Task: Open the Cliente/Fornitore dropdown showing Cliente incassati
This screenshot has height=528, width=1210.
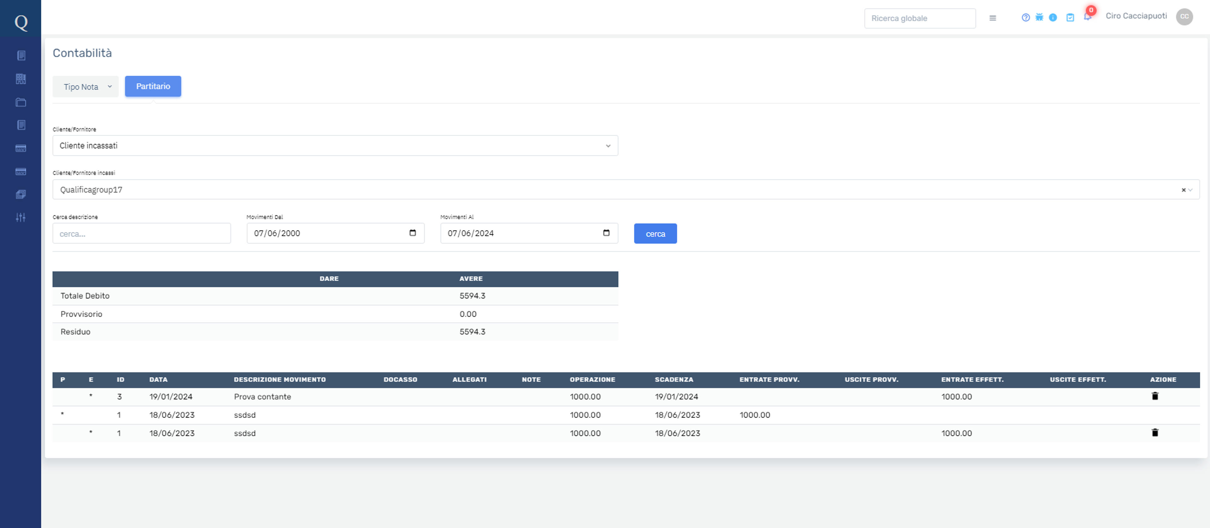Action: click(335, 146)
